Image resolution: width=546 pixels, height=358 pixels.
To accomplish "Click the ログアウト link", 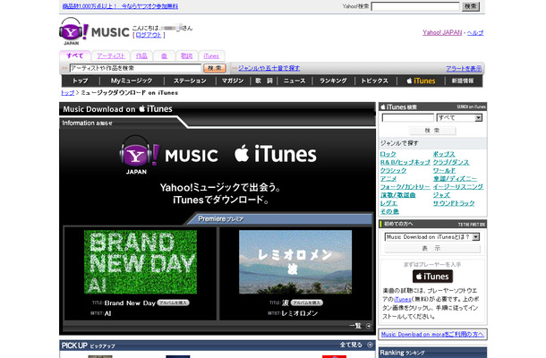I will coord(149,35).
